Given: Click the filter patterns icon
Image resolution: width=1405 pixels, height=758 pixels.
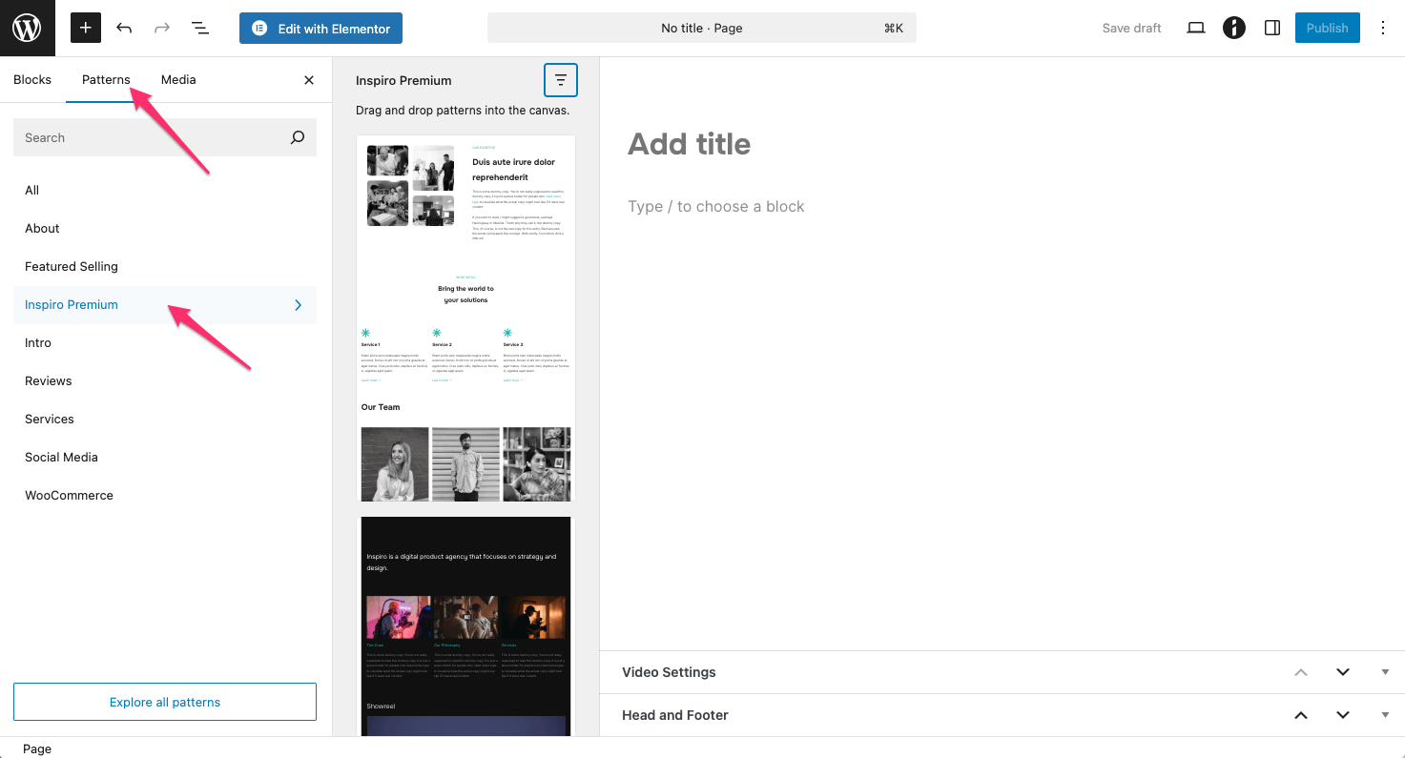Looking at the screenshot, I should pyautogui.click(x=561, y=81).
